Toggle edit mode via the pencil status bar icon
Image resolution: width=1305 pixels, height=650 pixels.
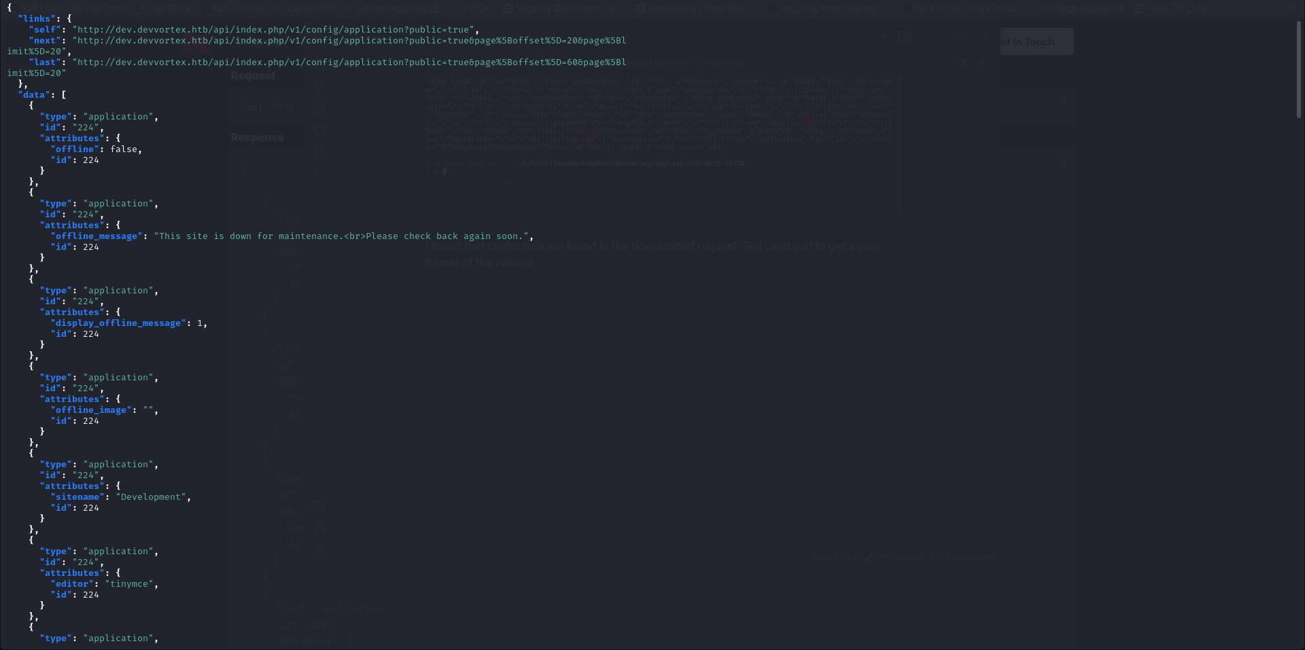tap(869, 557)
